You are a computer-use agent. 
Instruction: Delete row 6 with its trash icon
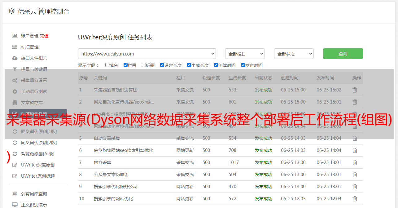(x=355, y=150)
